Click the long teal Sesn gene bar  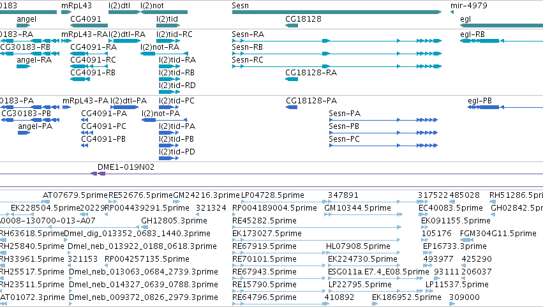pyautogui.click(x=337, y=12)
